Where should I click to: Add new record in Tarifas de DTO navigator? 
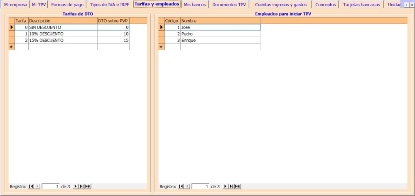click(88, 186)
